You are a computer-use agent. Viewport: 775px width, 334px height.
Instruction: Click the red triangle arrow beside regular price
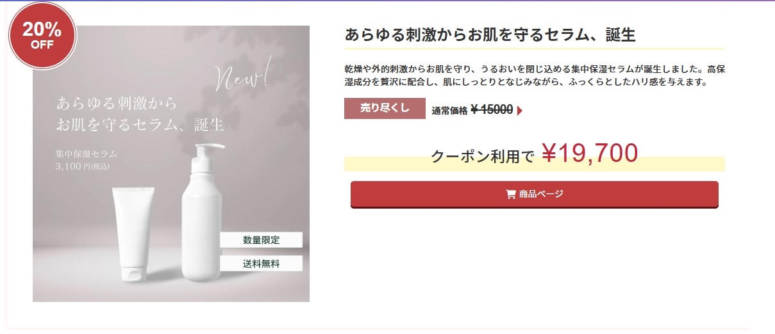pos(519,111)
